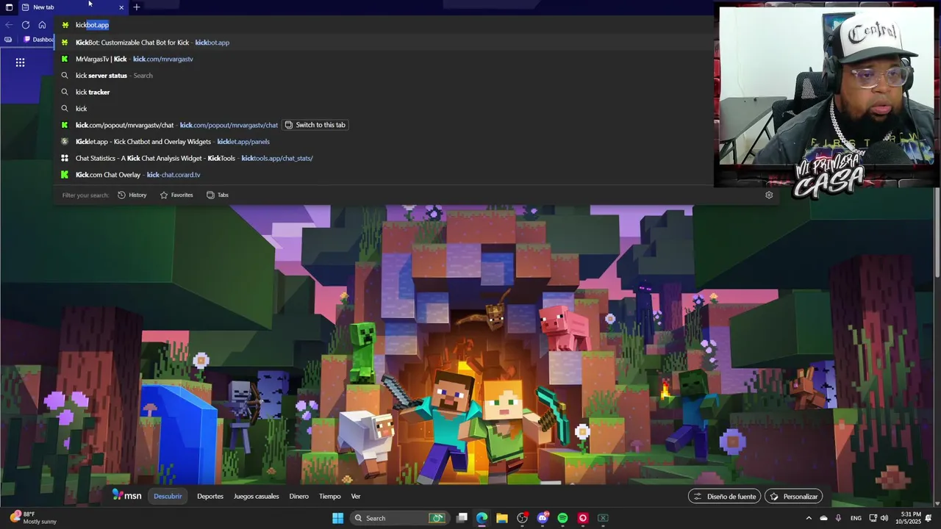The image size is (941, 529).
Task: Open the Kicklet.app Chatbot and Overlay suggestion
Action: [382, 142]
